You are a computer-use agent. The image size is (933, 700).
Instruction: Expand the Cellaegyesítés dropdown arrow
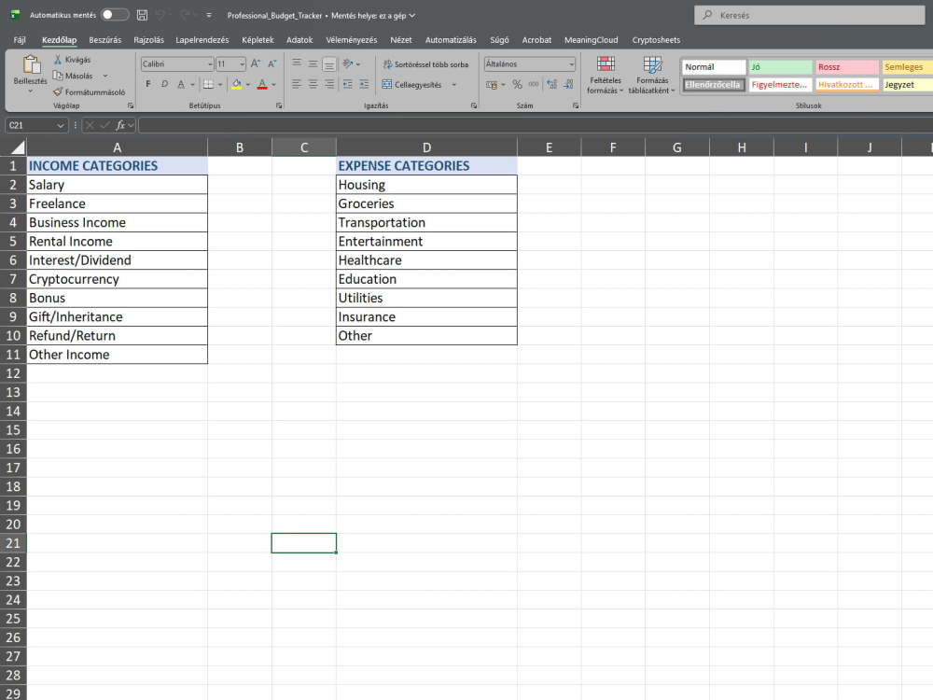point(454,85)
